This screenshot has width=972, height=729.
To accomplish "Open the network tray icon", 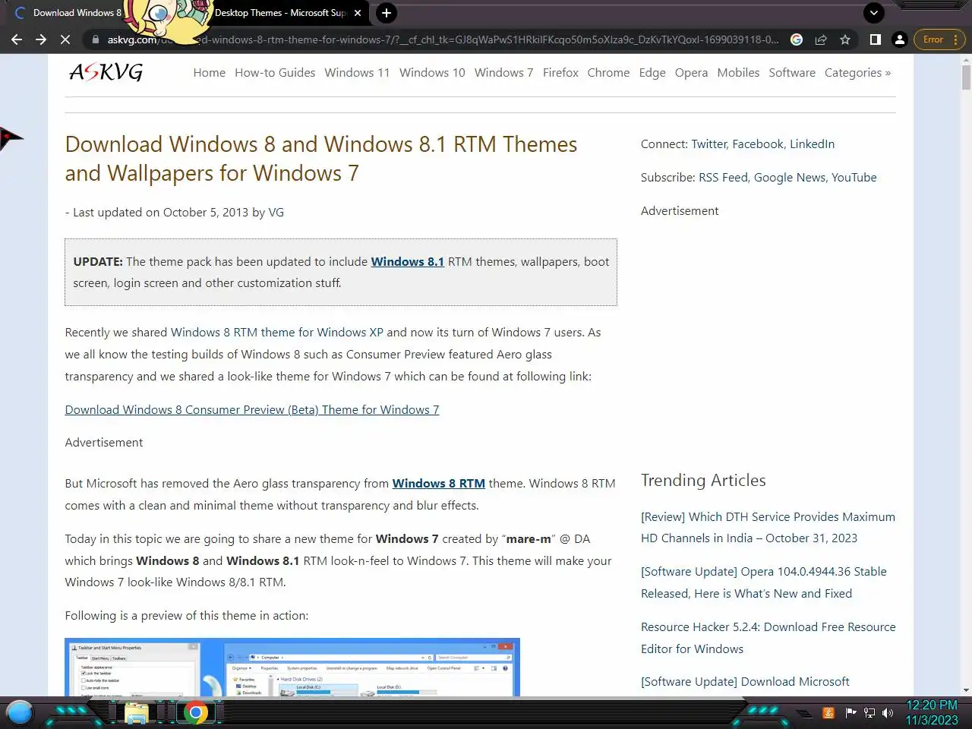I will pyautogui.click(x=869, y=713).
